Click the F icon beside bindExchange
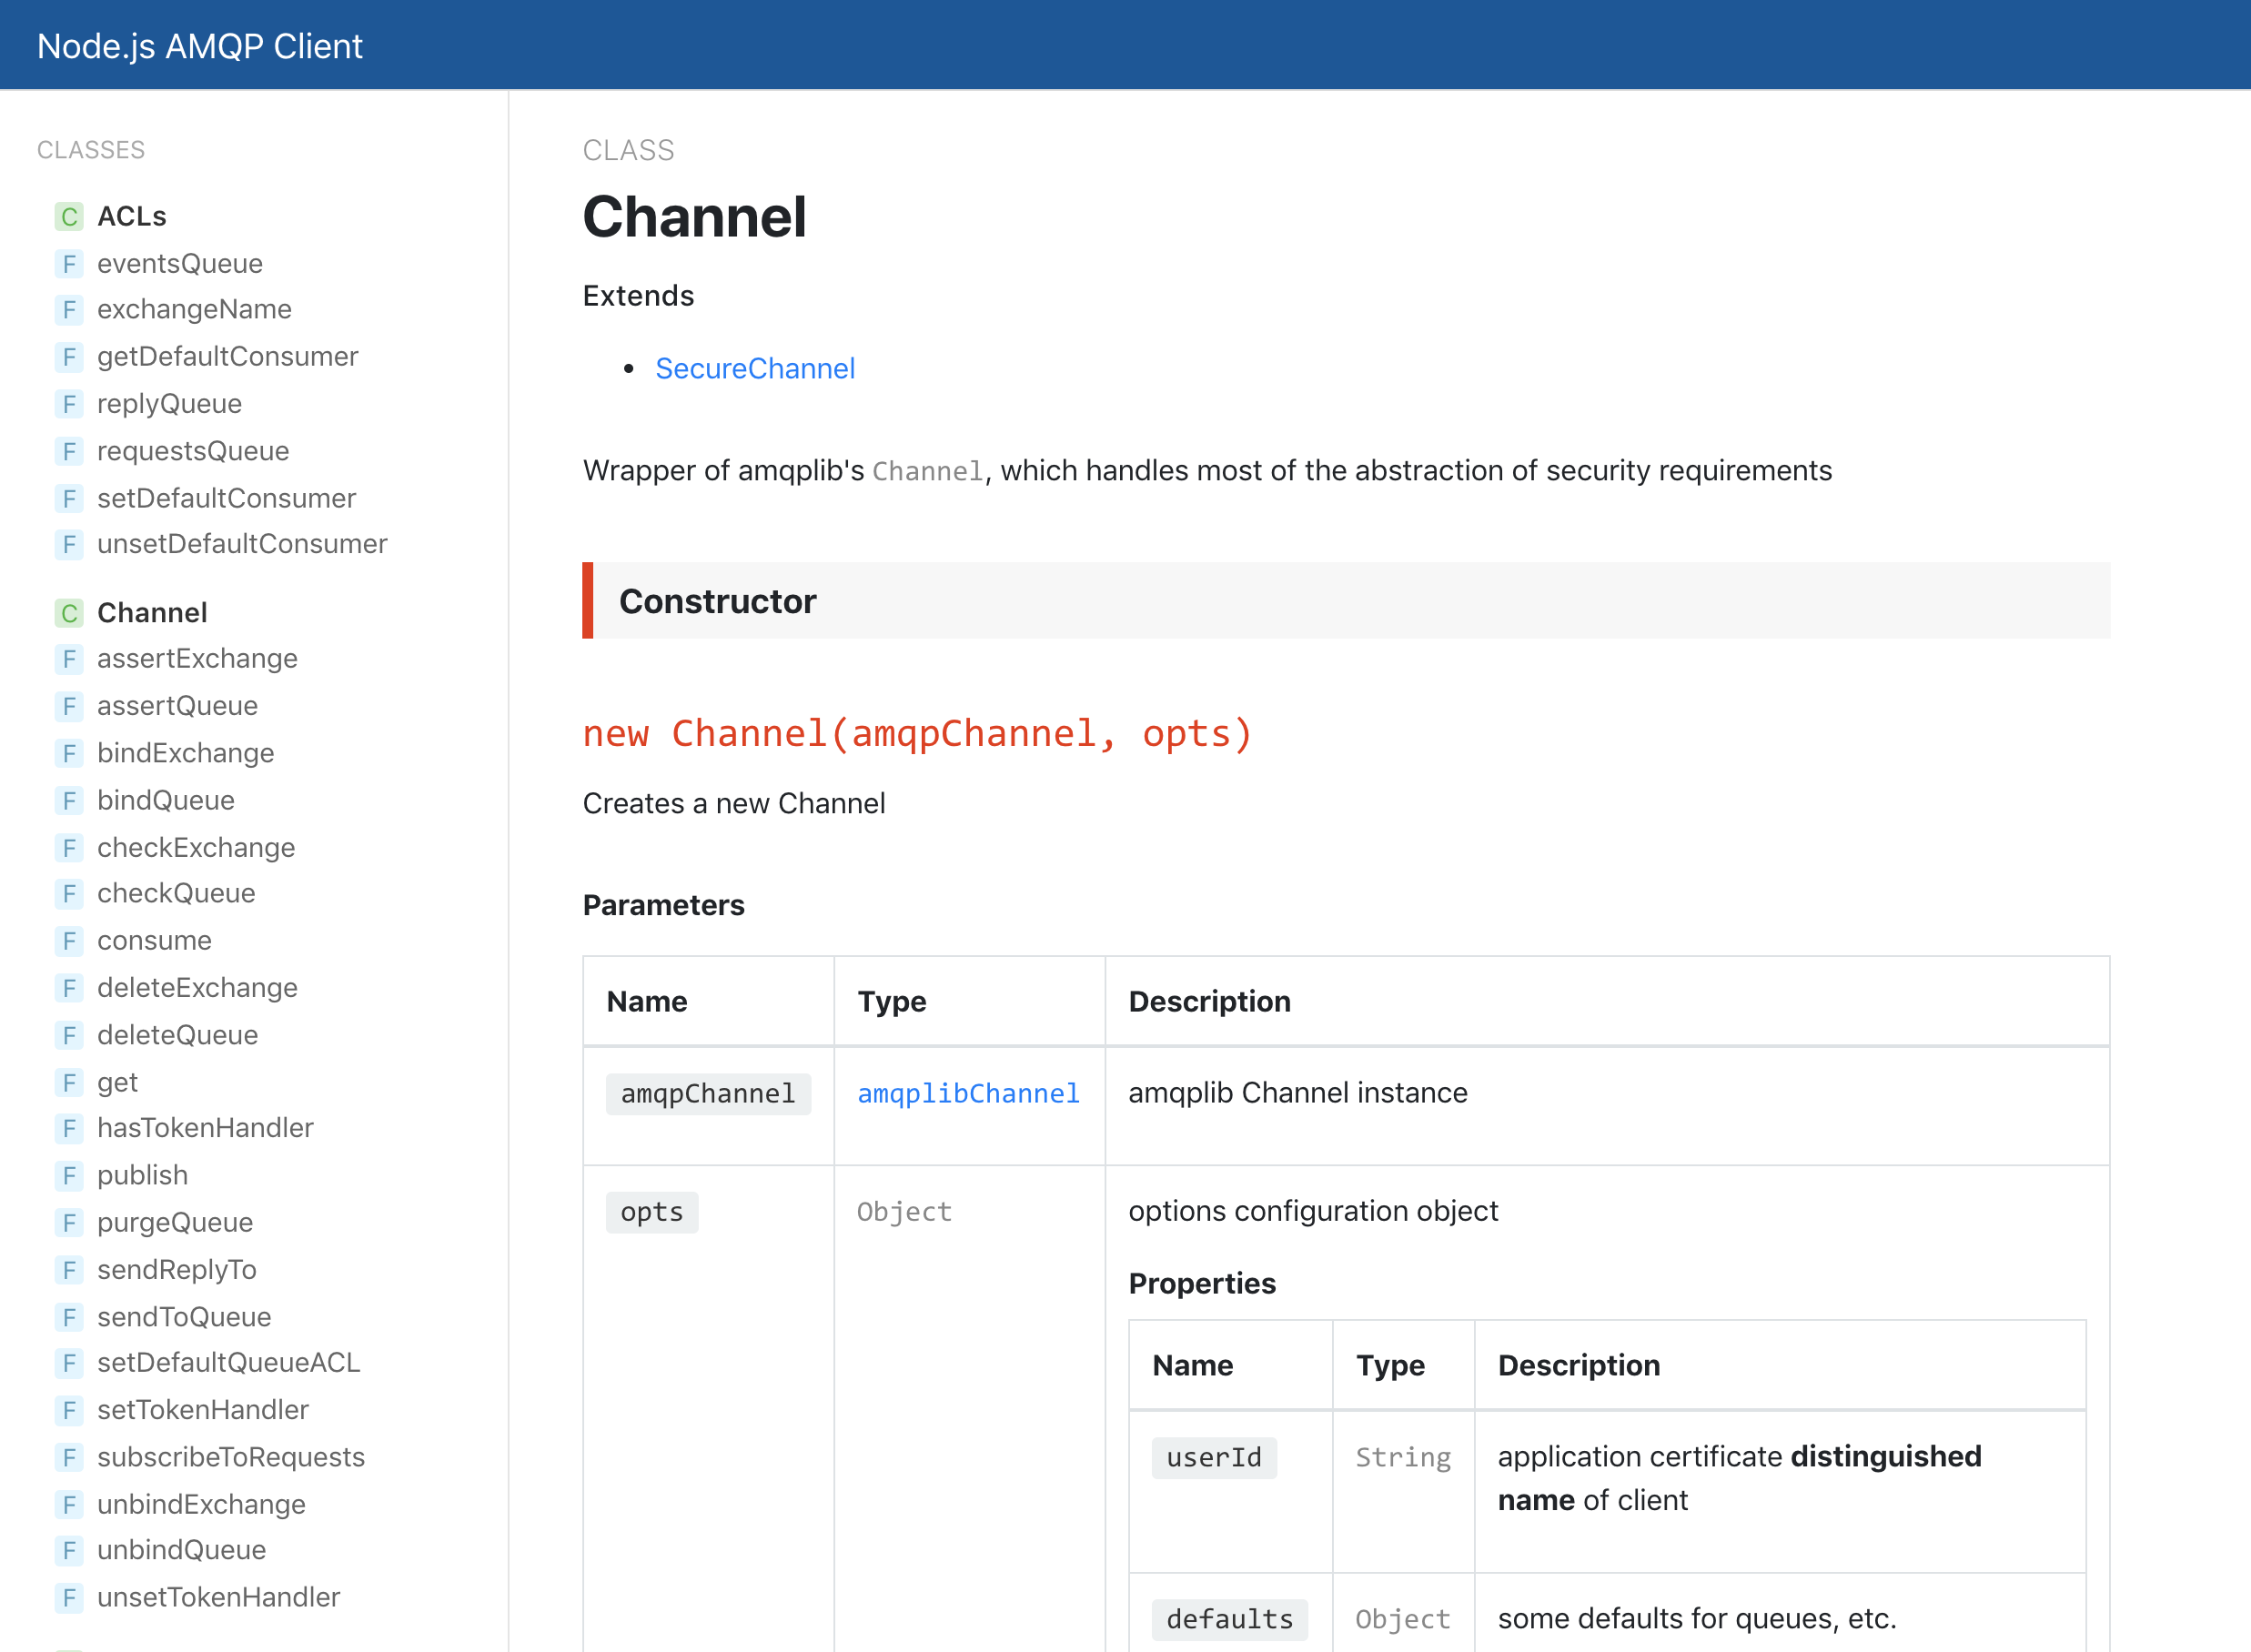The width and height of the screenshot is (2251, 1652). tap(69, 753)
